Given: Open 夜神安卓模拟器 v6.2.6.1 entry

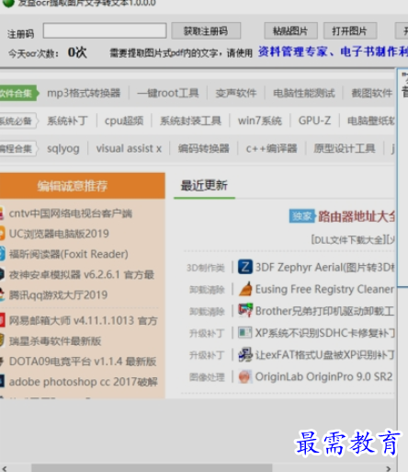Looking at the screenshot, I should pyautogui.click(x=82, y=275).
